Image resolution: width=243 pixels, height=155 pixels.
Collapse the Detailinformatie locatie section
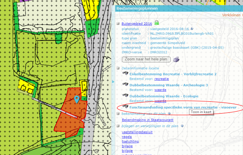(118, 68)
